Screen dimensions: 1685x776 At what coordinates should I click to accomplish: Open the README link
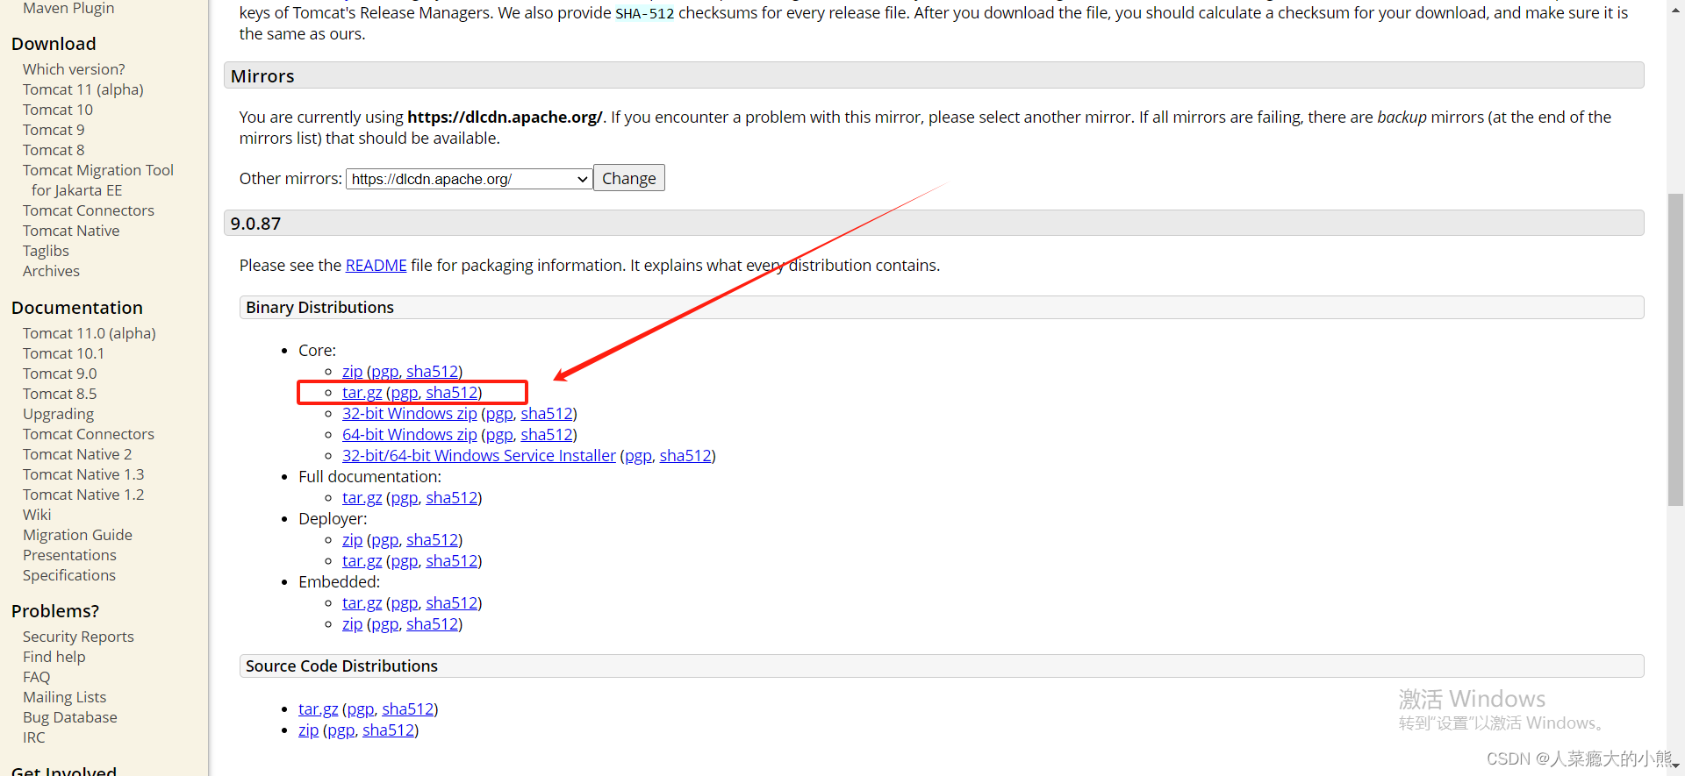(376, 266)
